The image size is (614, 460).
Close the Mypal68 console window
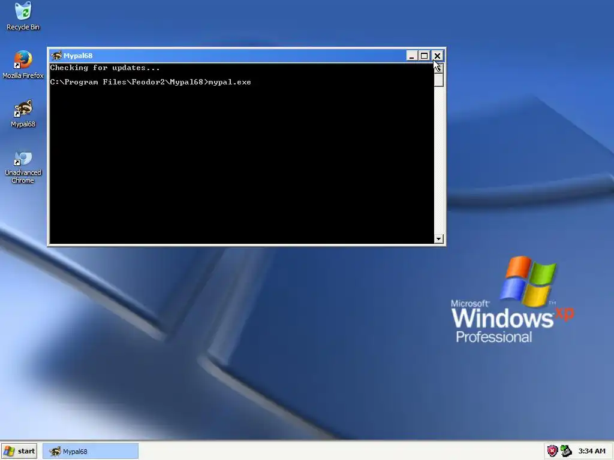tap(437, 56)
